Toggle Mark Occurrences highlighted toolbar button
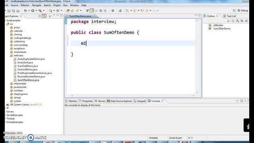 point(92,11)
